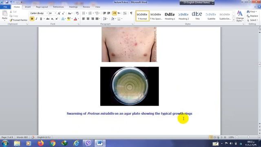This screenshot has height=147, width=261.
Task: Align text left
Action: pyautogui.click(x=84, y=19)
